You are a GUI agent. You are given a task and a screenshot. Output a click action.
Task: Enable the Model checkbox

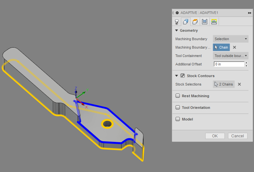(x=178, y=119)
